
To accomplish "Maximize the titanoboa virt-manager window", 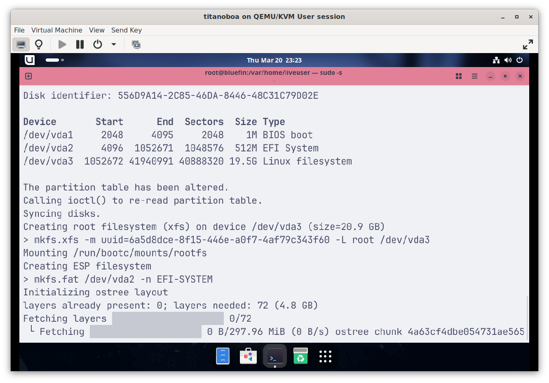I will click(x=517, y=17).
